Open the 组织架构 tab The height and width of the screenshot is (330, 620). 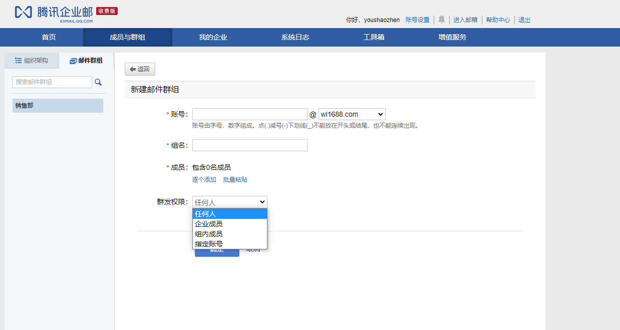tap(32, 61)
